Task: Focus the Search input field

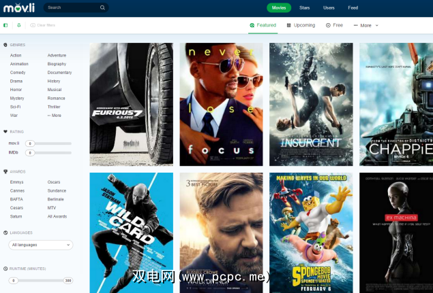Action: [x=72, y=7]
